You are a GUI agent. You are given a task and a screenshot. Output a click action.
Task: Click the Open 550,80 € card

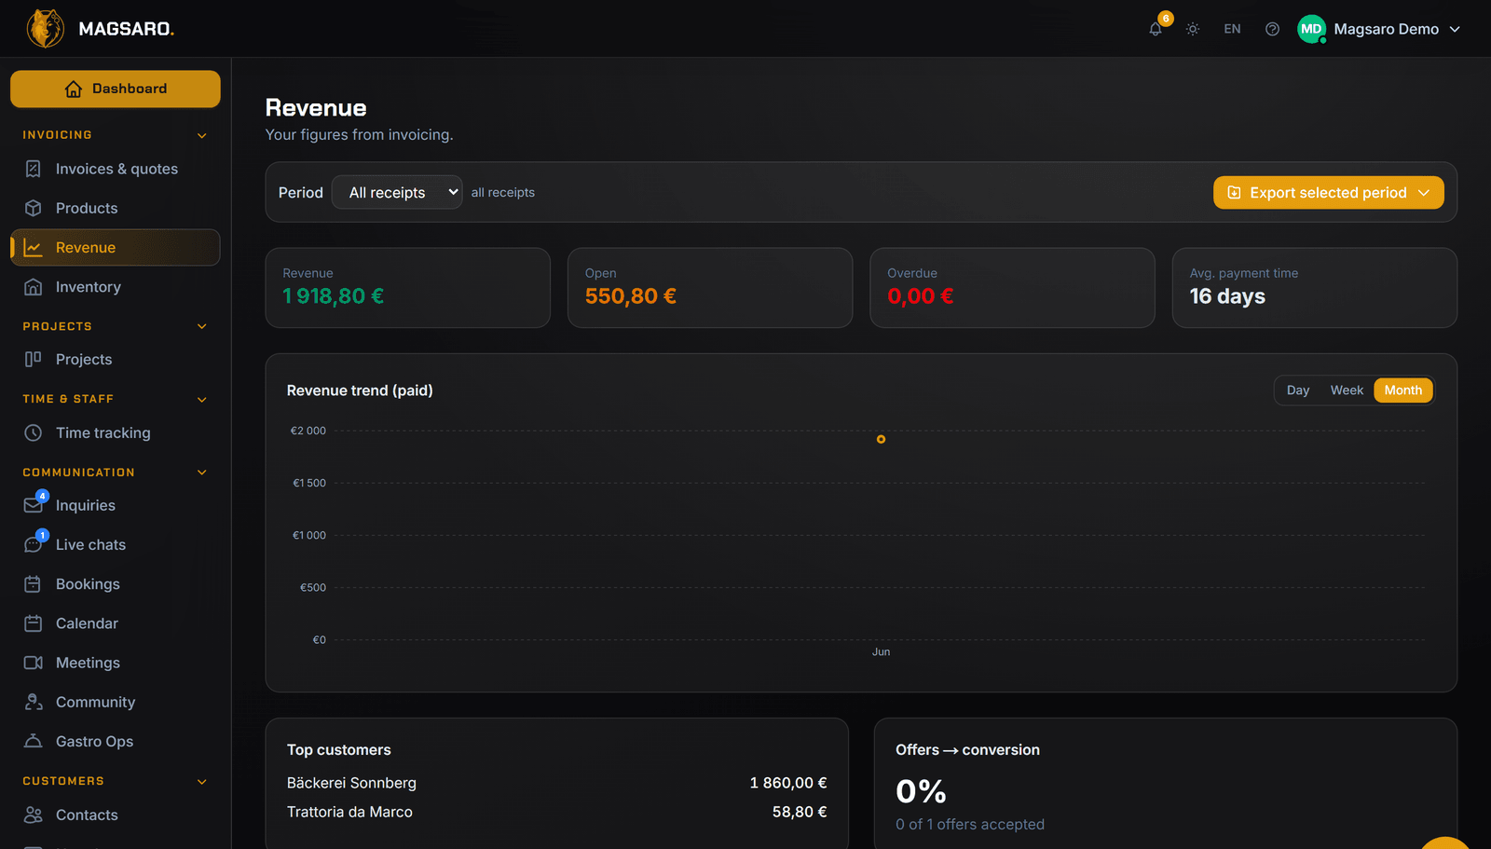[710, 287]
